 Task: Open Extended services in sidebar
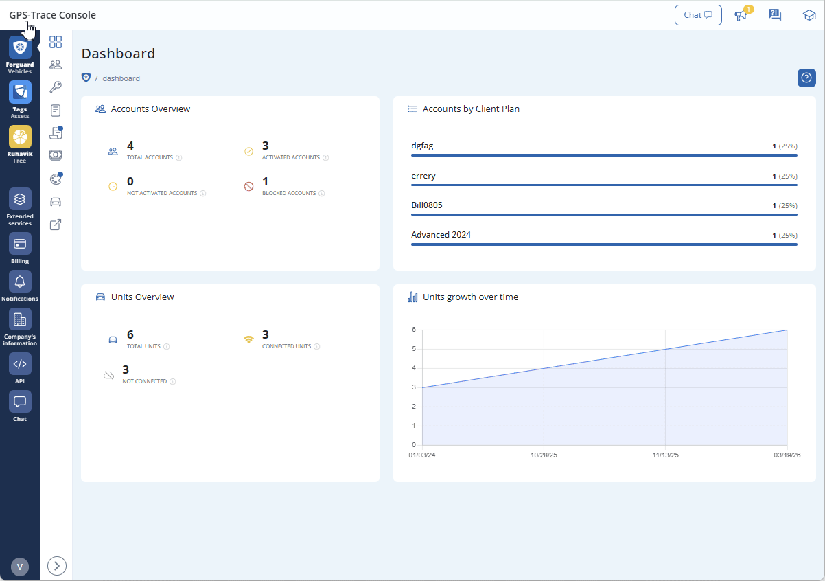(x=20, y=199)
